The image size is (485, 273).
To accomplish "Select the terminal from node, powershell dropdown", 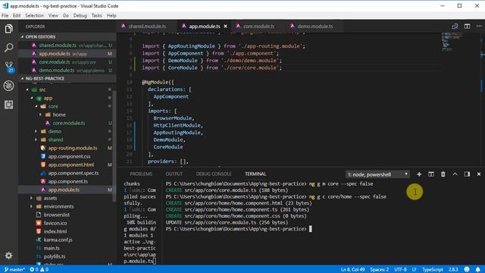I will (x=377, y=174).
